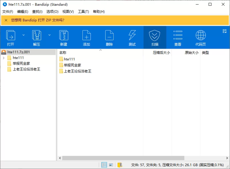Open the dropdown arrow next to 解压
Image resolution: width=230 pixels, height=169 pixels.
pyautogui.click(x=49, y=35)
